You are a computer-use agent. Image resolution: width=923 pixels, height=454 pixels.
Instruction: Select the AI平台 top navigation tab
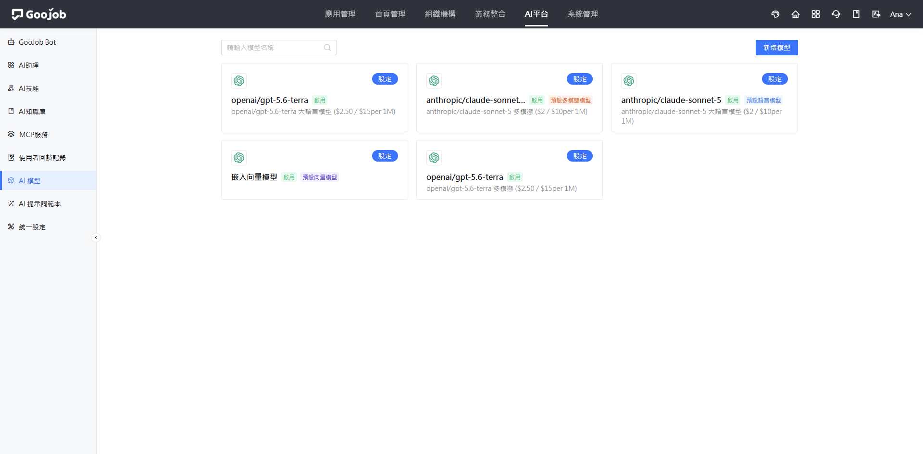[x=536, y=14]
